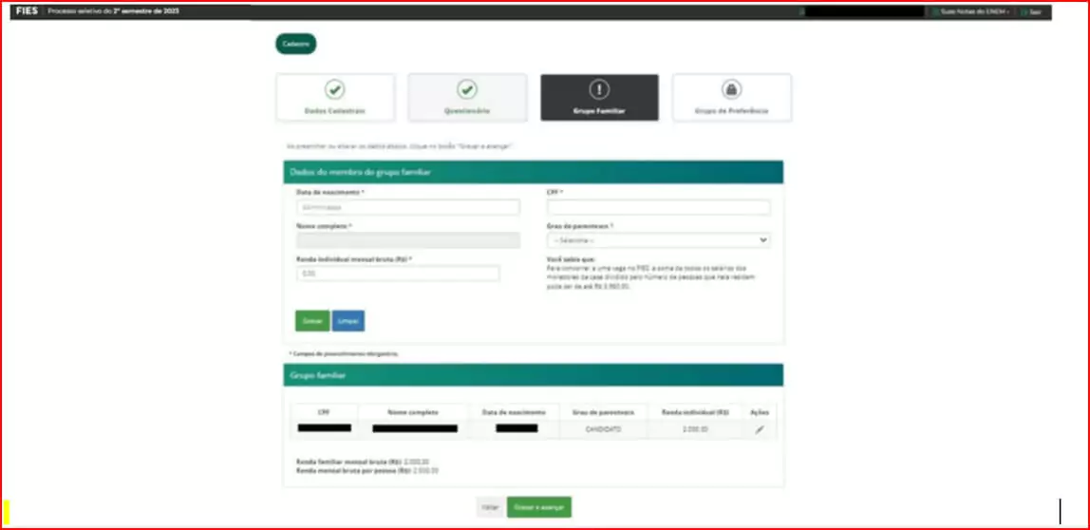Open Suas Notas do ENEM menu
Screen dimensions: 1090x530
point(970,11)
